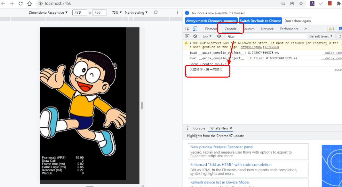
Task: Click the Framerate (FPS) stats line
Action: click(63, 158)
